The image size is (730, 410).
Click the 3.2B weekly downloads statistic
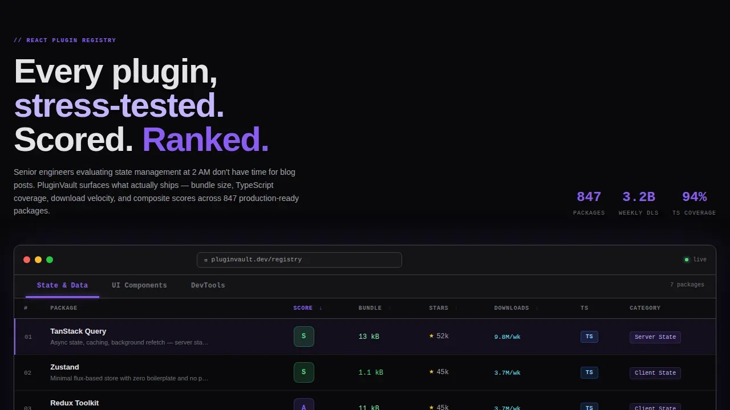[639, 203]
